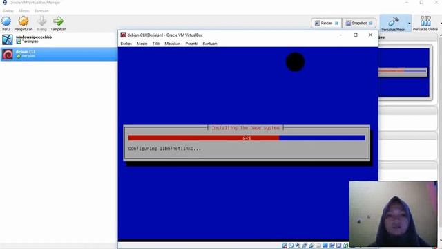Click the greyed Buang discard arrow icon
442x249 pixels.
tap(41, 21)
